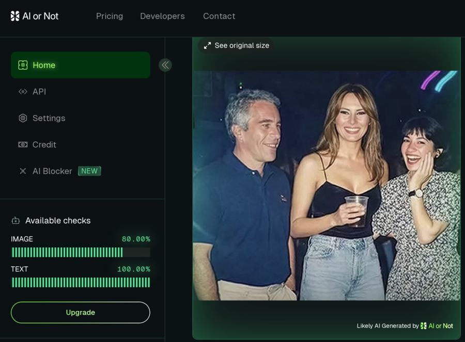465x342 pixels.
Task: Click the expand arrows icon above the image
Action: coord(207,45)
